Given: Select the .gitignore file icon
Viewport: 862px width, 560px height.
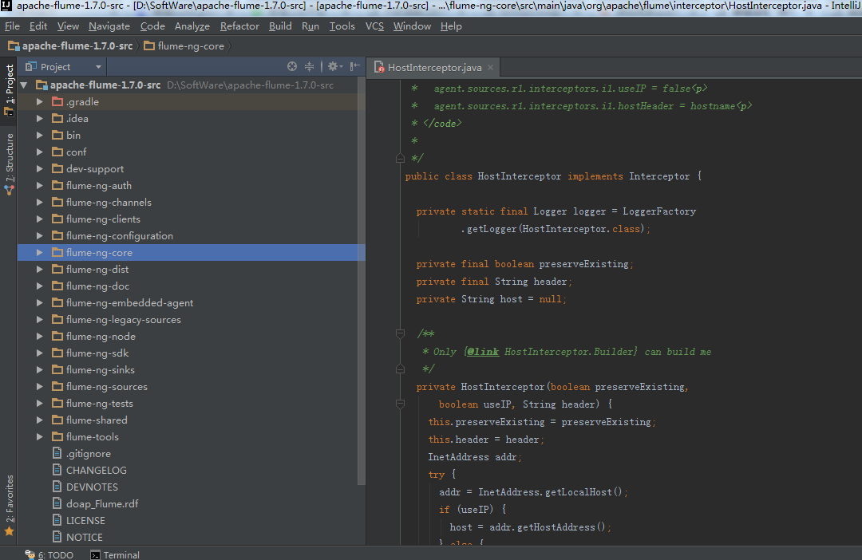Looking at the screenshot, I should tap(57, 453).
